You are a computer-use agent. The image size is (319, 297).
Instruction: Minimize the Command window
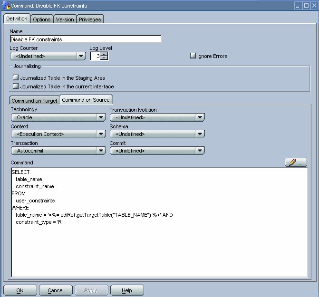pyautogui.click(x=298, y=6)
